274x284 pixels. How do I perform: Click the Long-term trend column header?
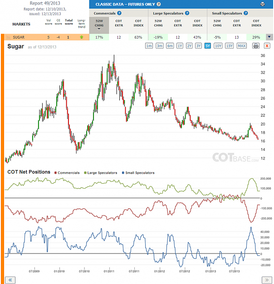(x=82, y=24)
